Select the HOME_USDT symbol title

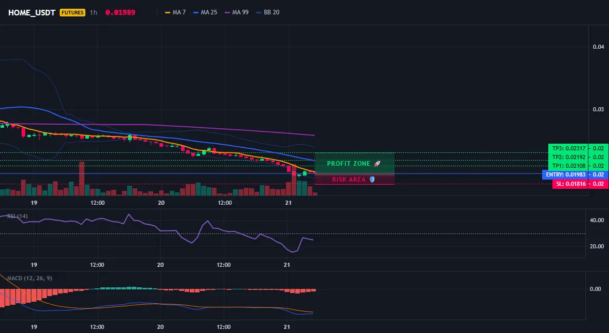coord(32,12)
